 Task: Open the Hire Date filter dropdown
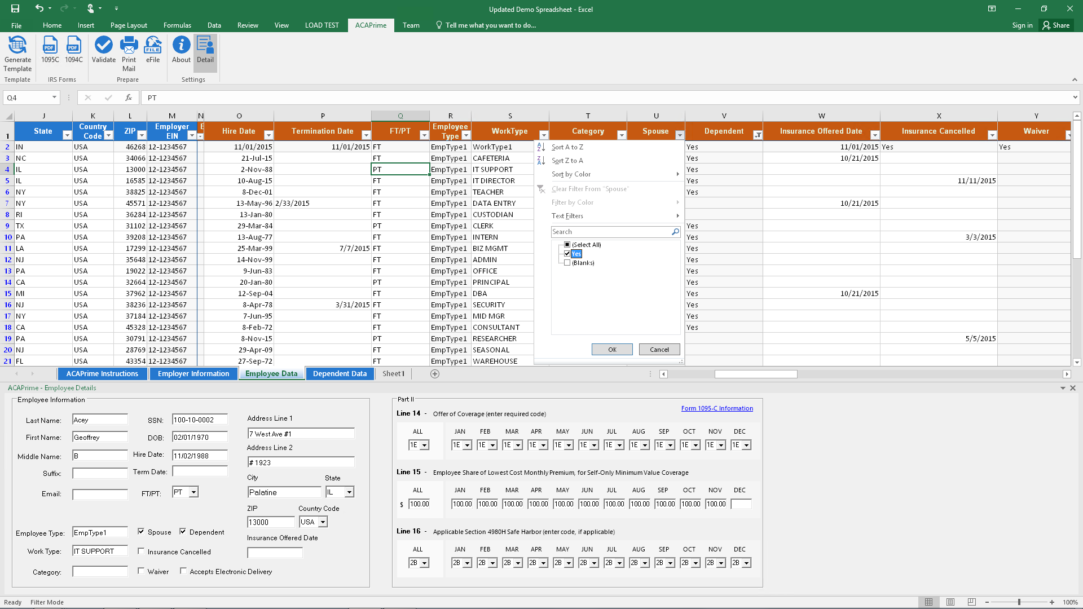268,135
